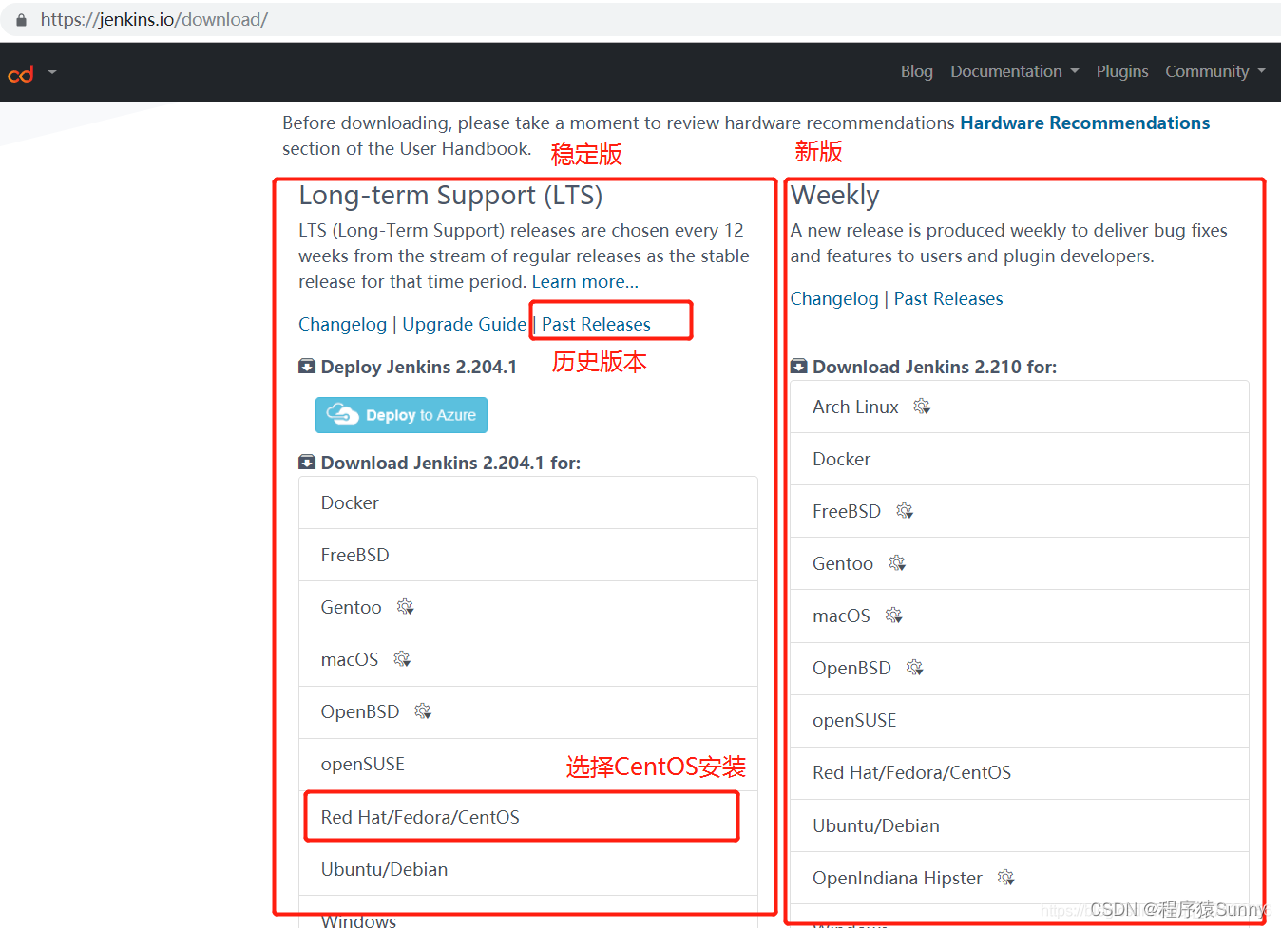This screenshot has height=928, width=1281.
Task: Click gear icon next to LTS OpenBSD
Action: [423, 711]
